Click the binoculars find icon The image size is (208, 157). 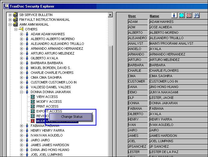point(197,15)
